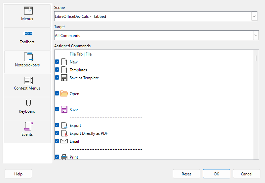Select the Notebookbars page

pos(27,62)
